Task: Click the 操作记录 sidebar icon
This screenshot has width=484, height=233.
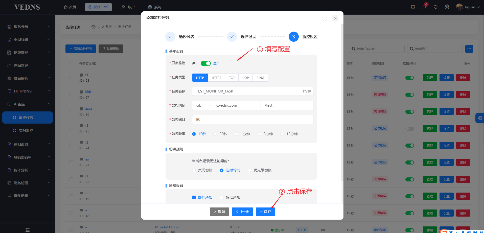Action: (9, 196)
